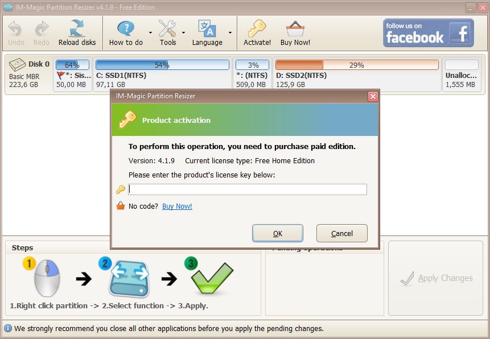Click the info icon in the status bar

(x=7, y=328)
